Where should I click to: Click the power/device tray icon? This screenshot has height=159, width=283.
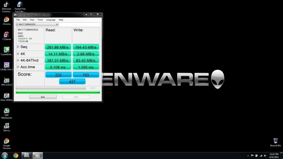(x=256, y=156)
